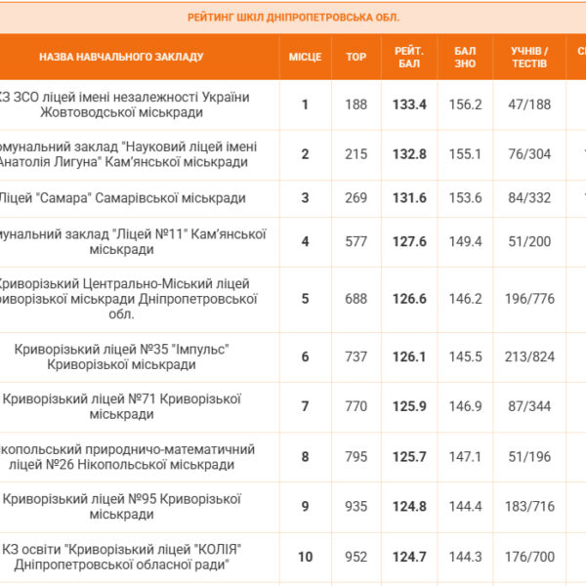Select the rating score 131.6
The height and width of the screenshot is (586, 586).
pos(409,198)
